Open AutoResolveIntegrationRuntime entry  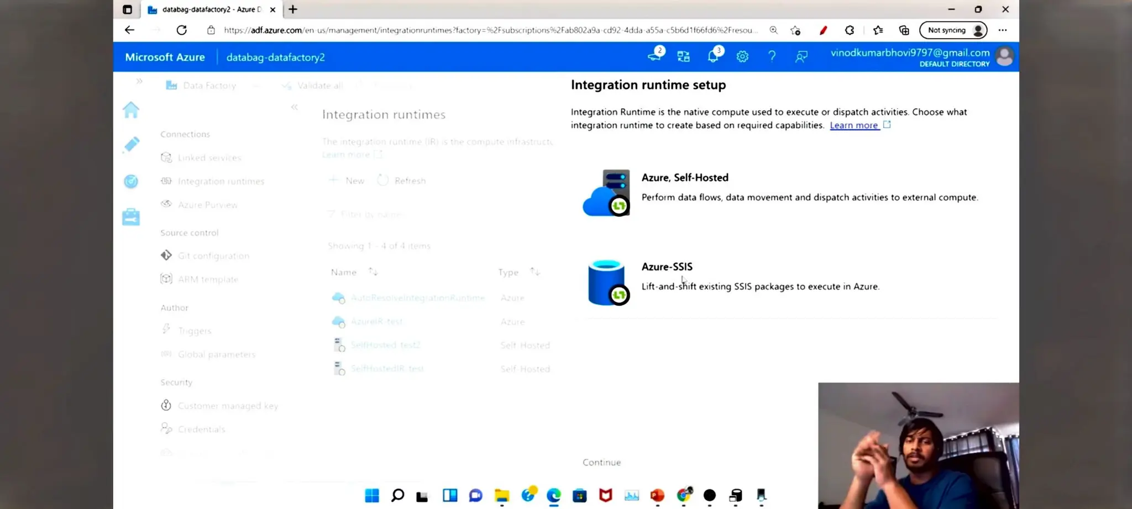[x=417, y=298]
